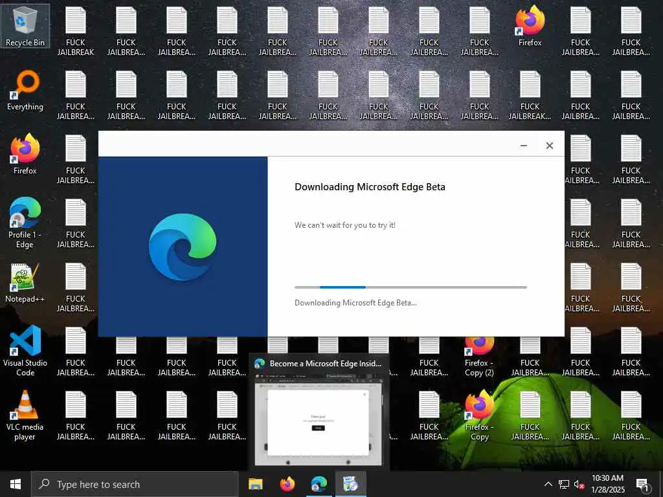Click the Edge installer taskbar button
Image resolution: width=663 pixels, height=497 pixels.
click(350, 484)
